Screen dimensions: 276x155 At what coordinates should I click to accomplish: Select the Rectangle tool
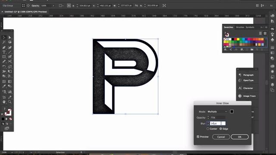(4, 57)
